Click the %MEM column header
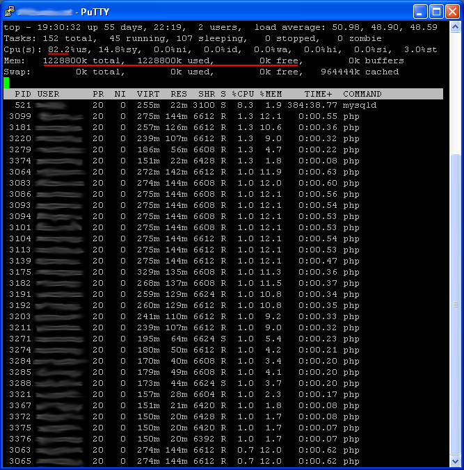 click(x=271, y=94)
